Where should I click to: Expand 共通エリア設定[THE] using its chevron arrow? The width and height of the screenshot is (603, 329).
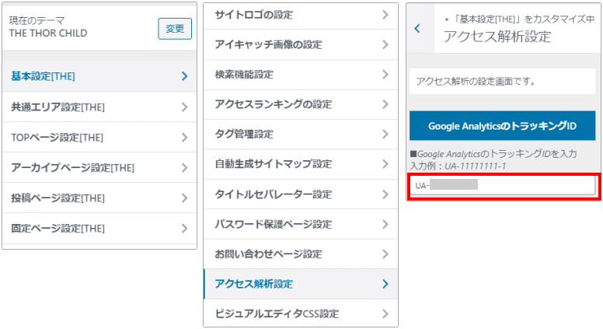tap(184, 107)
